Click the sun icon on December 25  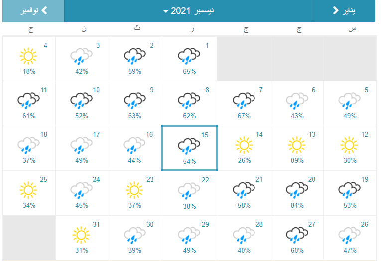[28, 190]
